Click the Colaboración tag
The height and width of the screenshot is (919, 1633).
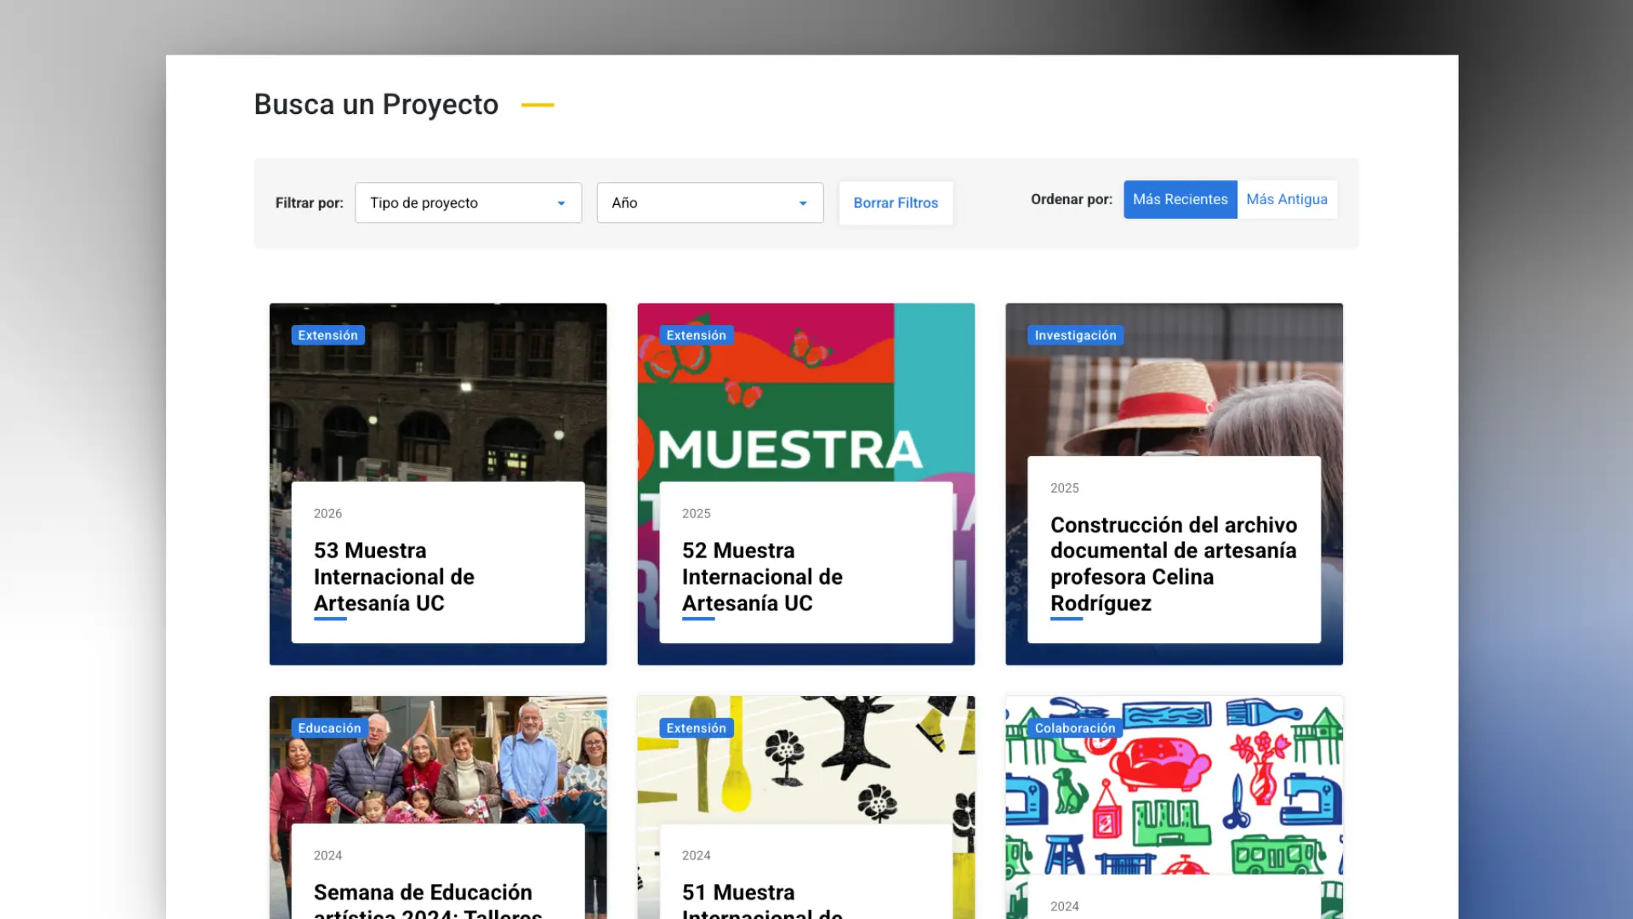1074,728
